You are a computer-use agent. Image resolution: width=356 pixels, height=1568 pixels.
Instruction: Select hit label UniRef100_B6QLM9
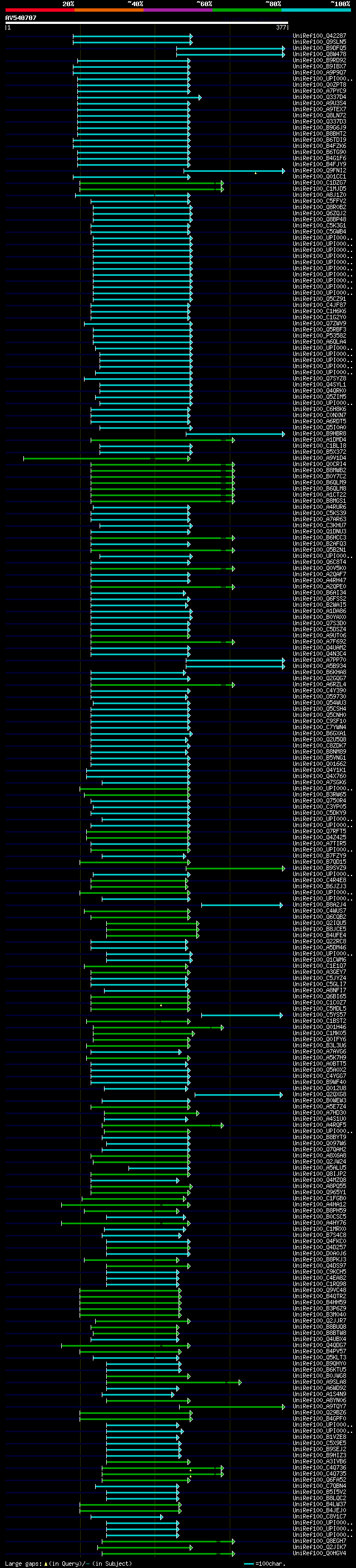click(319, 482)
